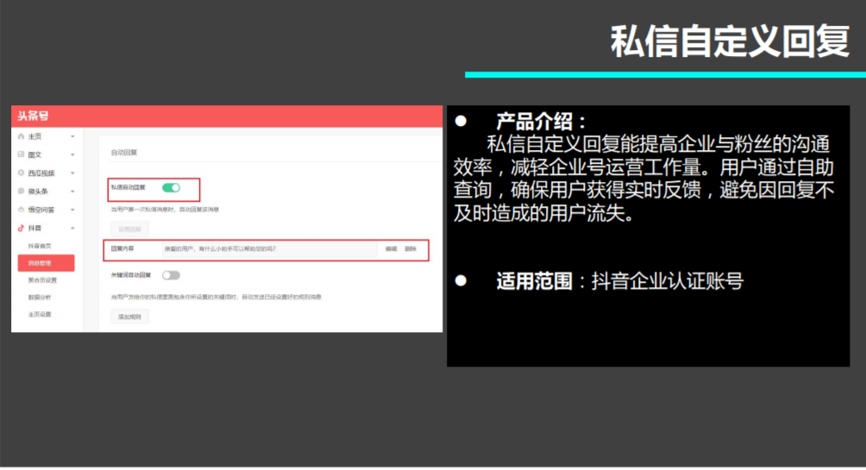866x470 pixels.
Task: Click the Douyin note icon beside 抖音
Action: [x=21, y=228]
